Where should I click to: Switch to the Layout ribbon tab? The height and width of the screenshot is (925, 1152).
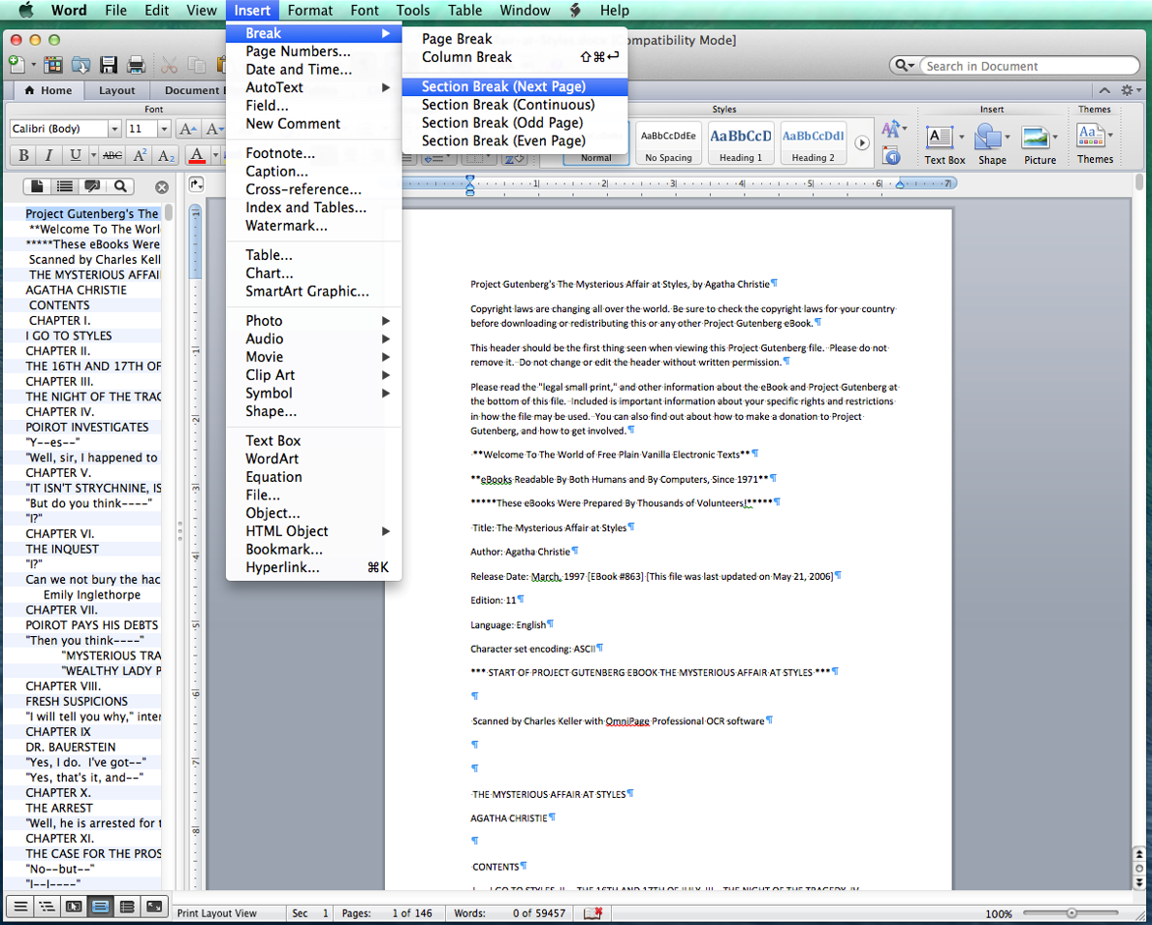coord(116,90)
